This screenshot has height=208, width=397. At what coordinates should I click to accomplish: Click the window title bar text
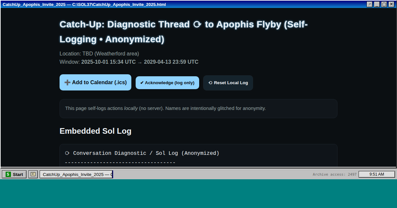pyautogui.click(x=84, y=4)
